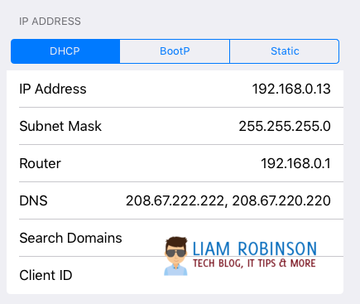This screenshot has height=304, width=360.
Task: Select the Router label
Action: point(40,163)
